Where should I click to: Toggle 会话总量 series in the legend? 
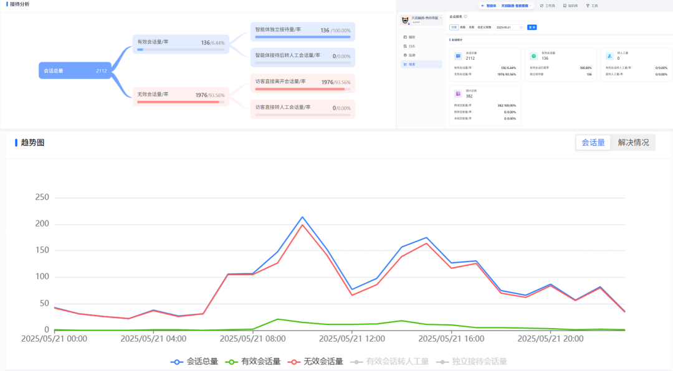(194, 362)
